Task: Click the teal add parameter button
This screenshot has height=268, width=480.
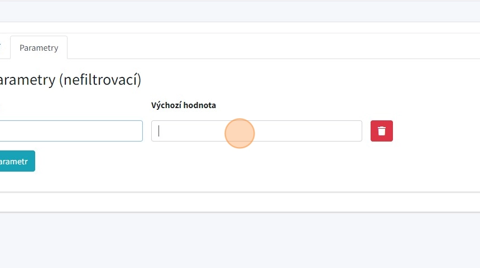Action: click(x=16, y=161)
